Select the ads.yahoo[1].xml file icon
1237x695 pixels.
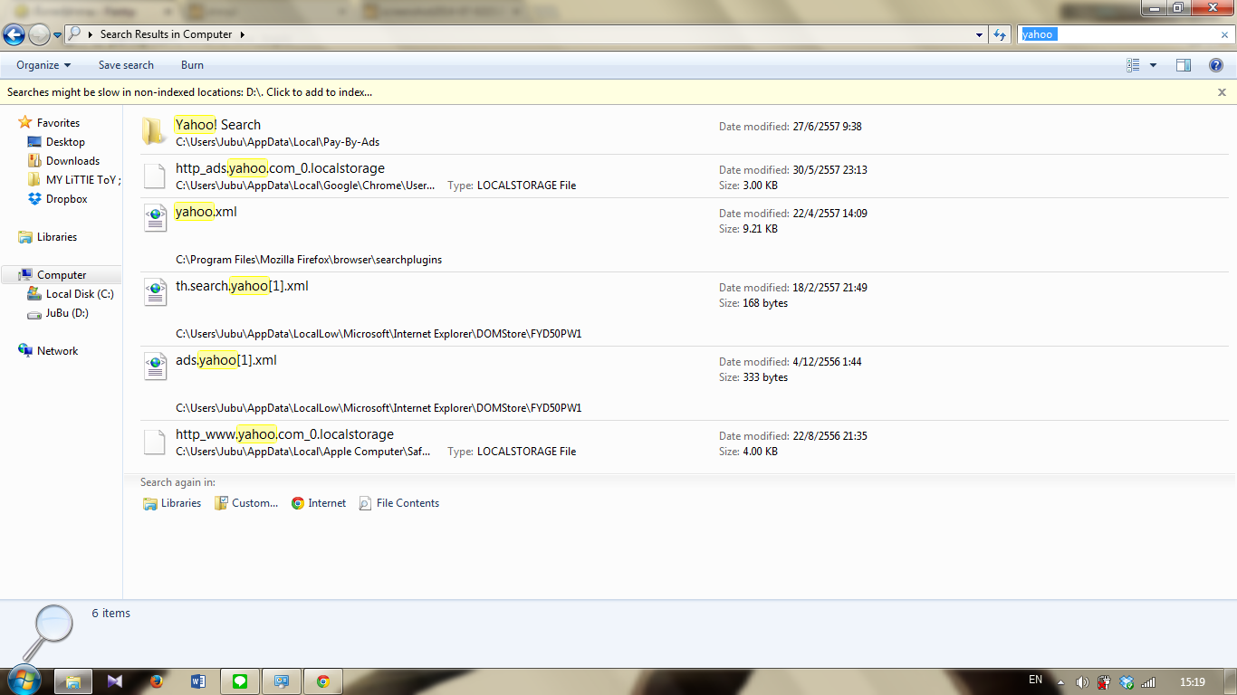tap(155, 367)
